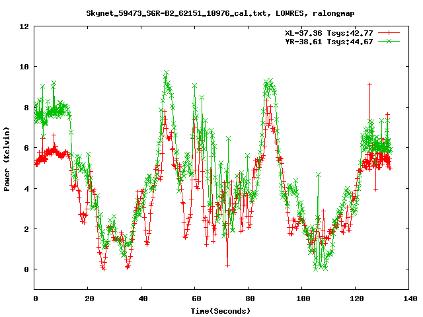This screenshot has width=423, height=317.
Task: Click the green spike near 106 seconds
Action: (319, 175)
